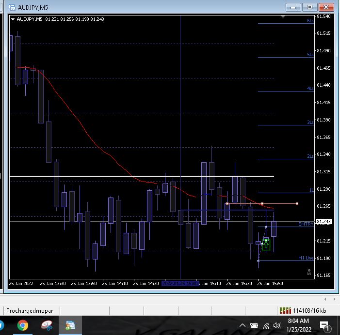The width and height of the screenshot is (340, 335).
Task: Click the 4Ls level label
Action: 310,88
